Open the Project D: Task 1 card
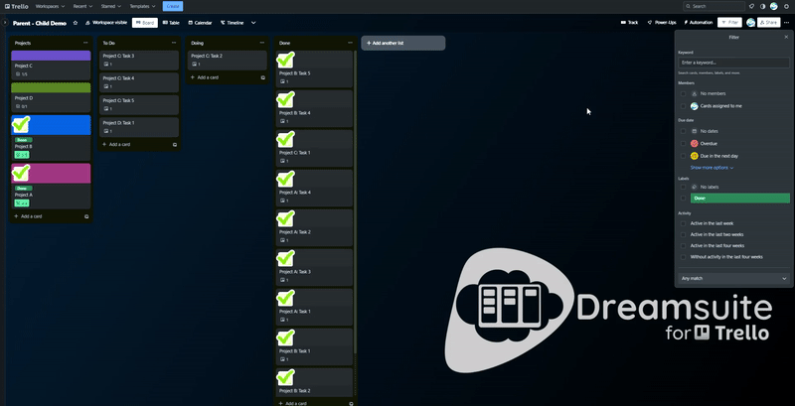Screen dimensions: 795x406 pos(139,126)
